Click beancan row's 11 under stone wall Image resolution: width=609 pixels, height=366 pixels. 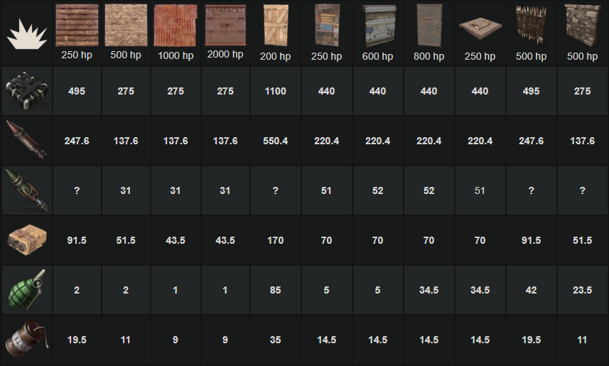pos(126,340)
